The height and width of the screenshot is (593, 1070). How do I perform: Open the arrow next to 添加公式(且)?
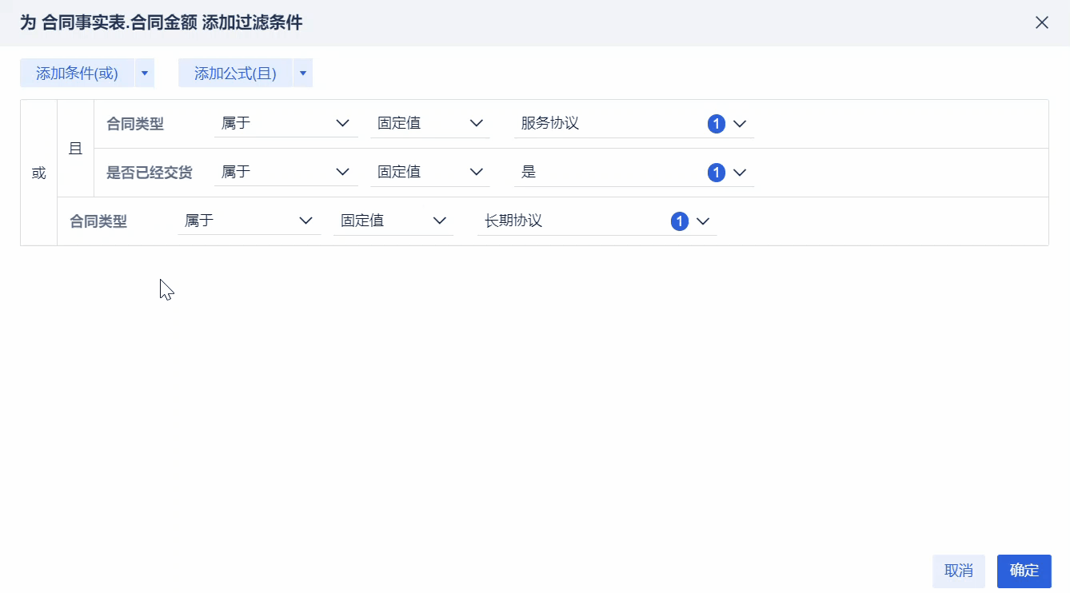pos(303,74)
